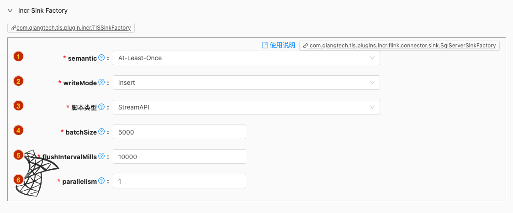Viewport: 513px width, 213px height.
Task: Click help icon next to flushIntervalMills
Action: pyautogui.click(x=101, y=156)
